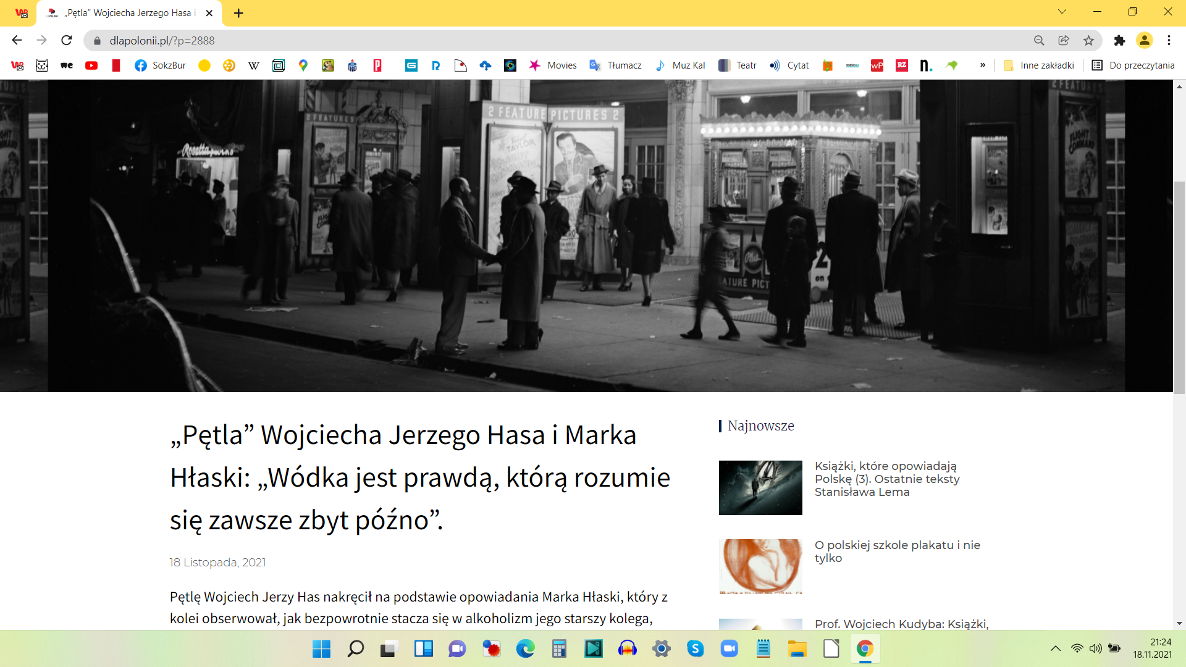Open the zoom magnifier in address bar
Image resolution: width=1186 pixels, height=667 pixels.
1039,40
